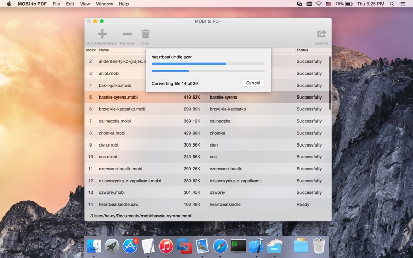Click the overall conversion progress bar
Screen dimensions: 413x258
pyautogui.click(x=208, y=71)
